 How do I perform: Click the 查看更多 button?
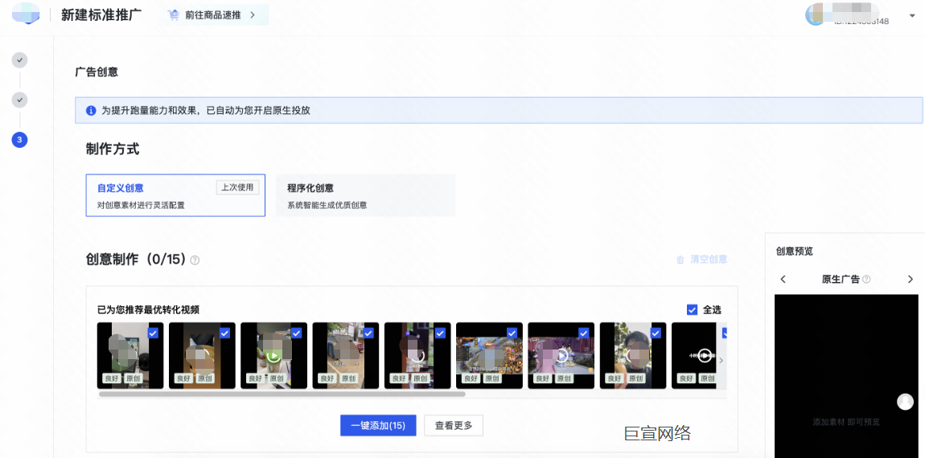coord(454,426)
